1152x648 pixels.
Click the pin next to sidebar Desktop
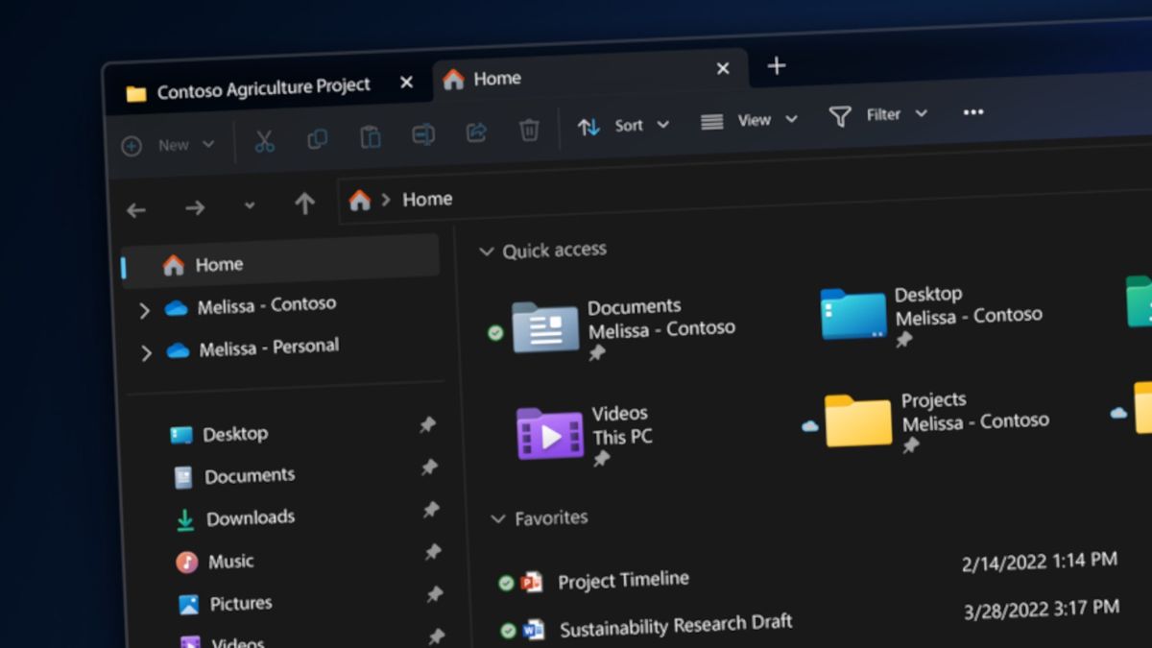(x=428, y=424)
